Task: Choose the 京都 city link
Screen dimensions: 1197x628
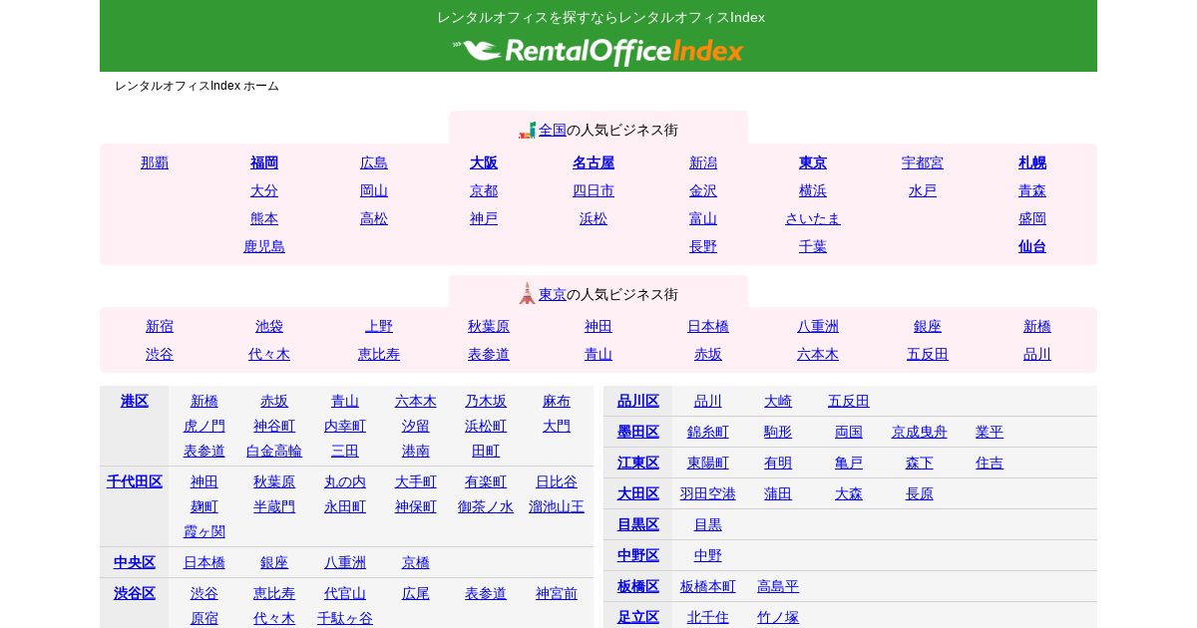Action: click(484, 190)
